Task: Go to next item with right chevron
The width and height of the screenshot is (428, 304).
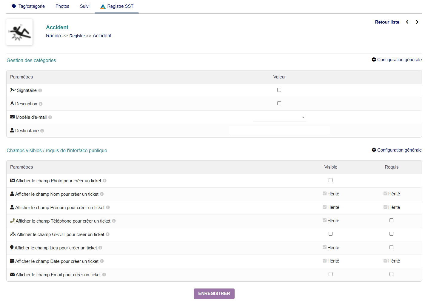Action: 417,22
